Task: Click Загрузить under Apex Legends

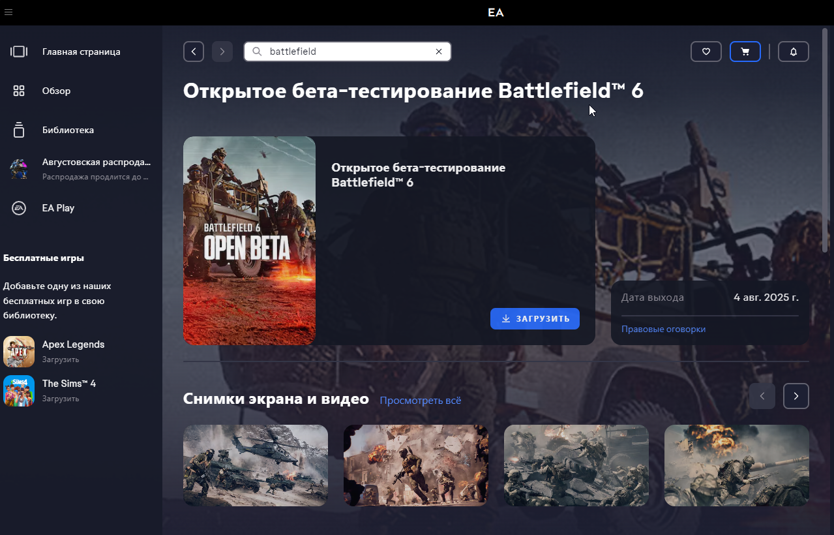Action: click(x=61, y=359)
